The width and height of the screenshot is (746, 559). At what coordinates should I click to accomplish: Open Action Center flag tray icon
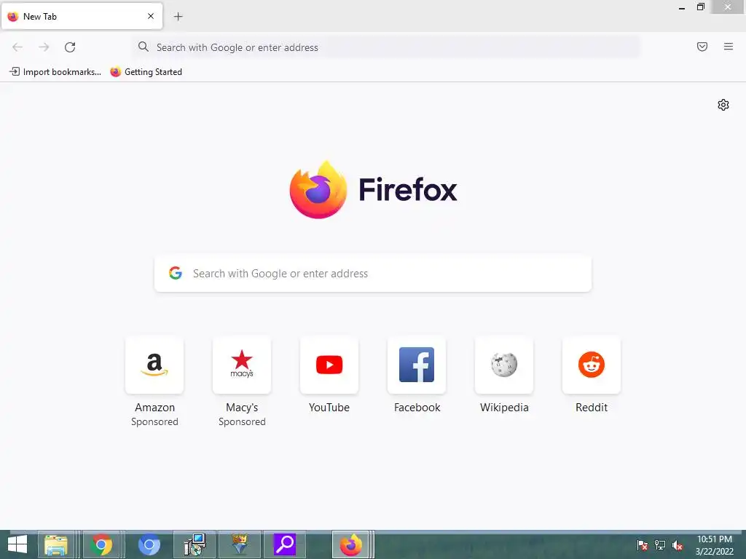pos(642,545)
